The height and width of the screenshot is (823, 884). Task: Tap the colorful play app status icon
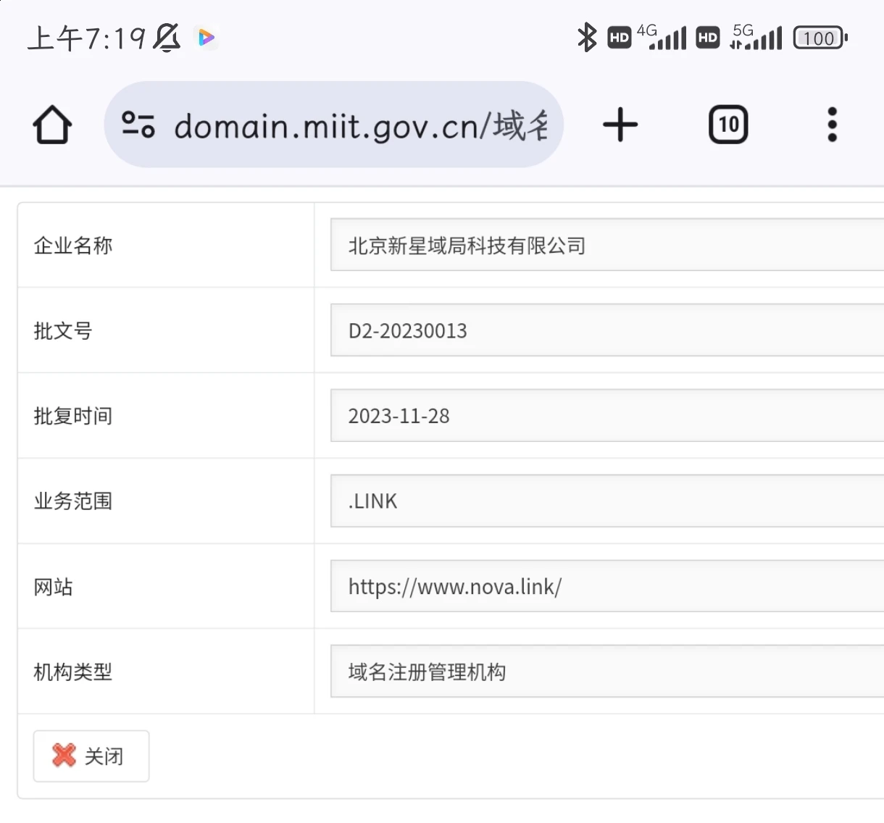[207, 38]
